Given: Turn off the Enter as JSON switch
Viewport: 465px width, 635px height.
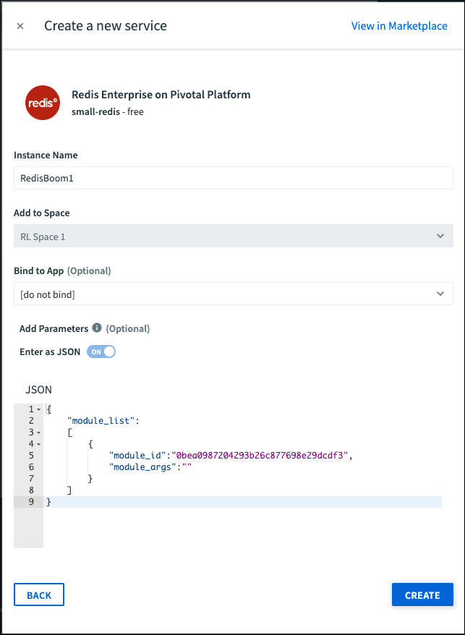Looking at the screenshot, I should tap(101, 351).
